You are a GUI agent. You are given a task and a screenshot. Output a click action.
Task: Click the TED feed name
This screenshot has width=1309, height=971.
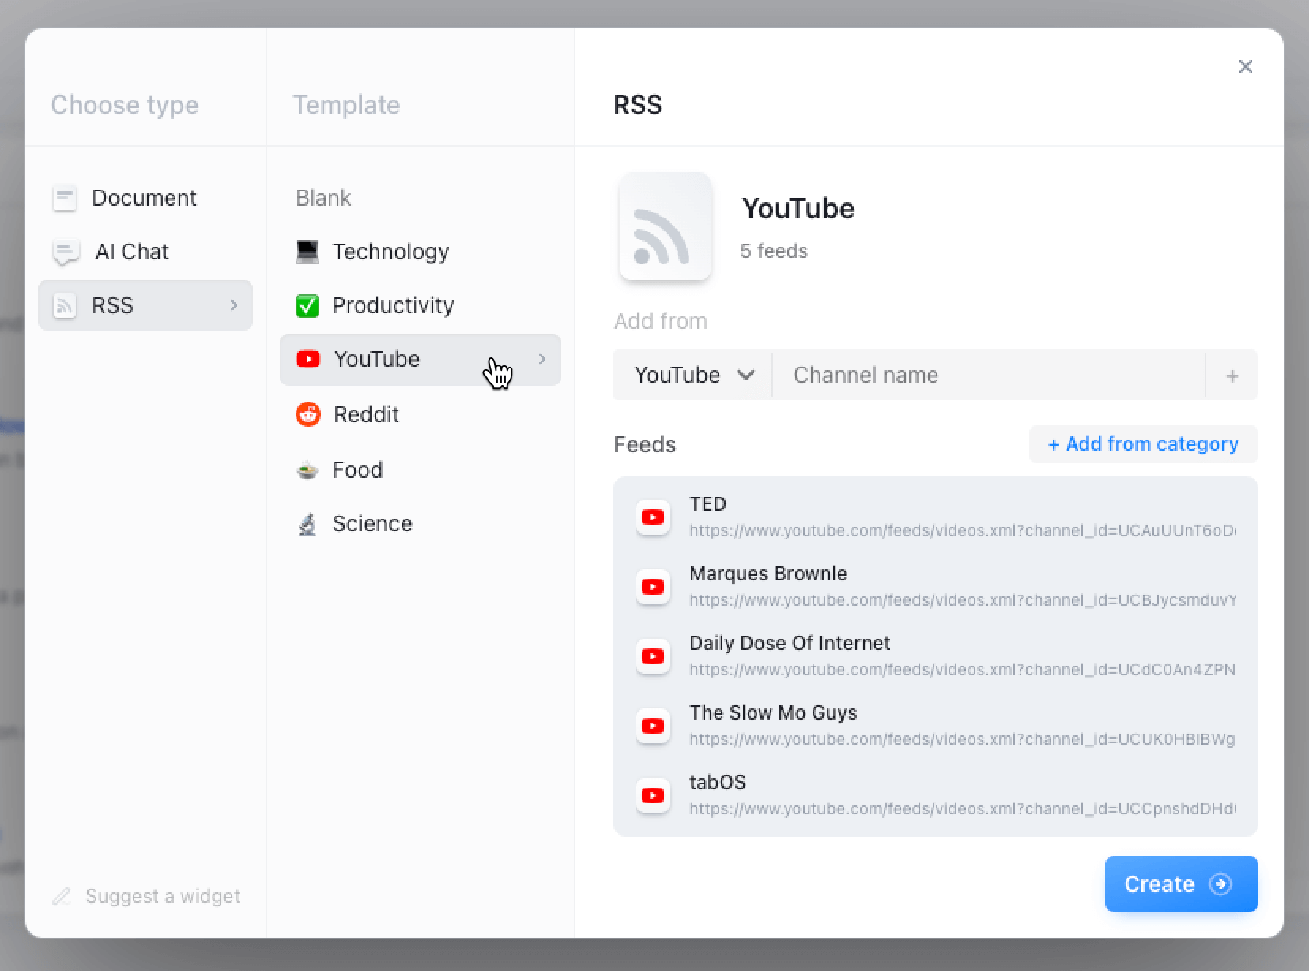click(x=707, y=504)
